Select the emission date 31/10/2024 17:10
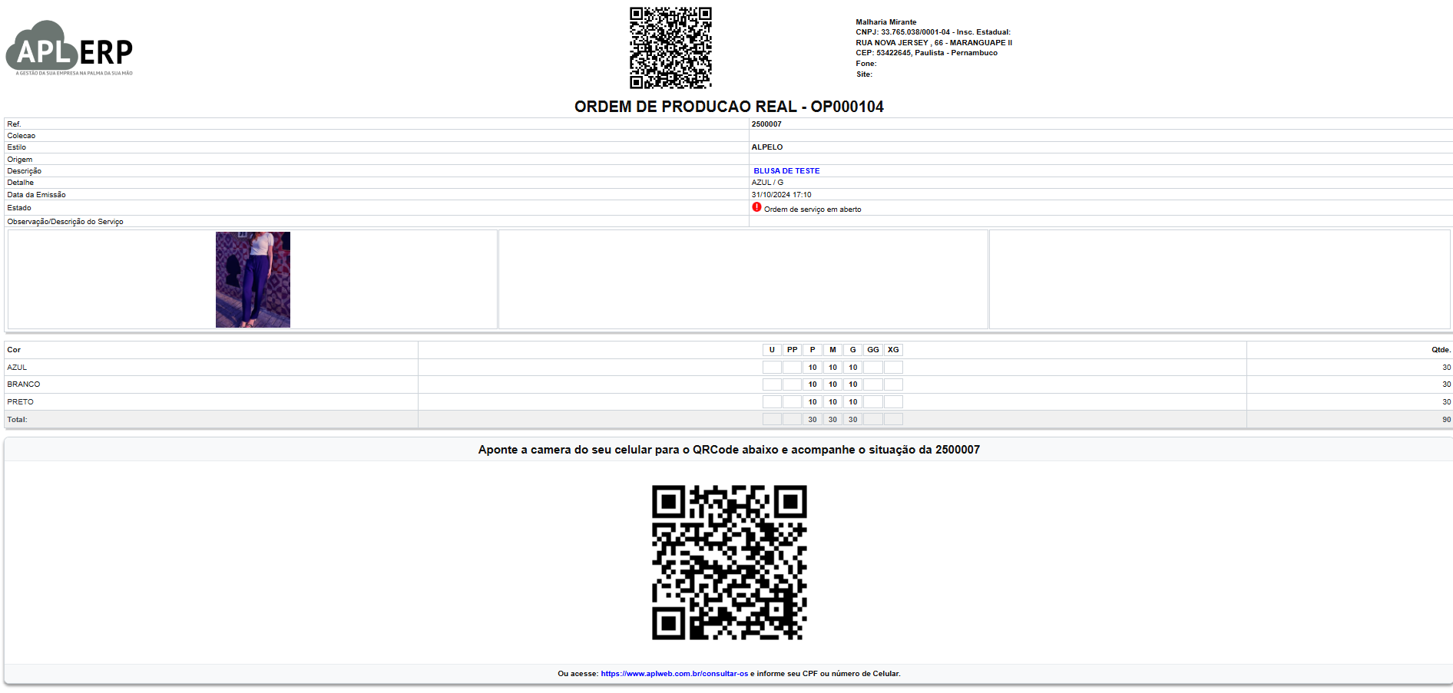The width and height of the screenshot is (1453, 693). click(x=781, y=195)
